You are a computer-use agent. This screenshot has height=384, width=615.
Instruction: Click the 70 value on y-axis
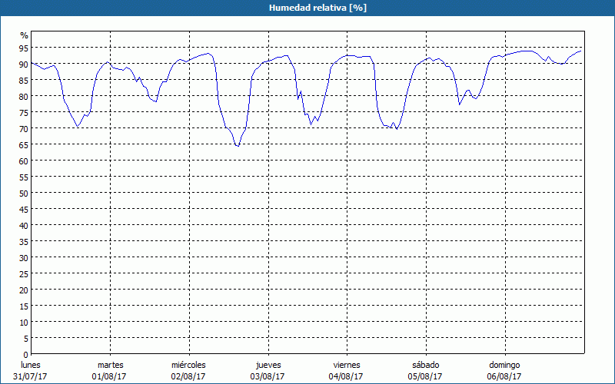click(x=23, y=128)
